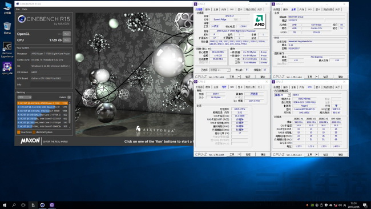Click the volume icon in system tray
The height and width of the screenshot is (209, 371).
(x=340, y=205)
